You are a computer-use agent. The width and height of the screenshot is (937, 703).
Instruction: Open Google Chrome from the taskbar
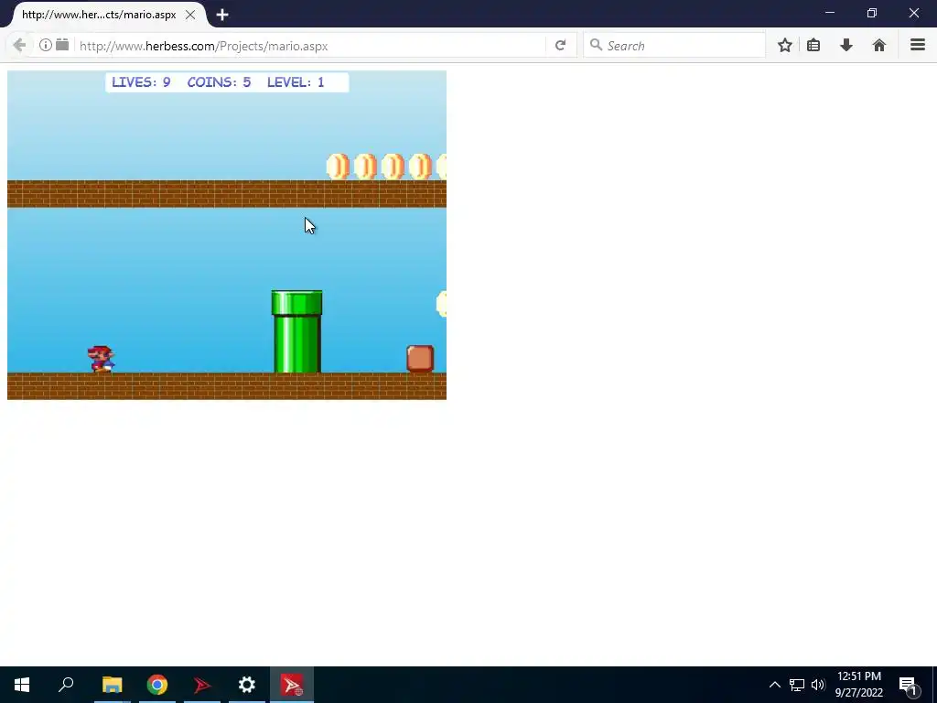(157, 685)
